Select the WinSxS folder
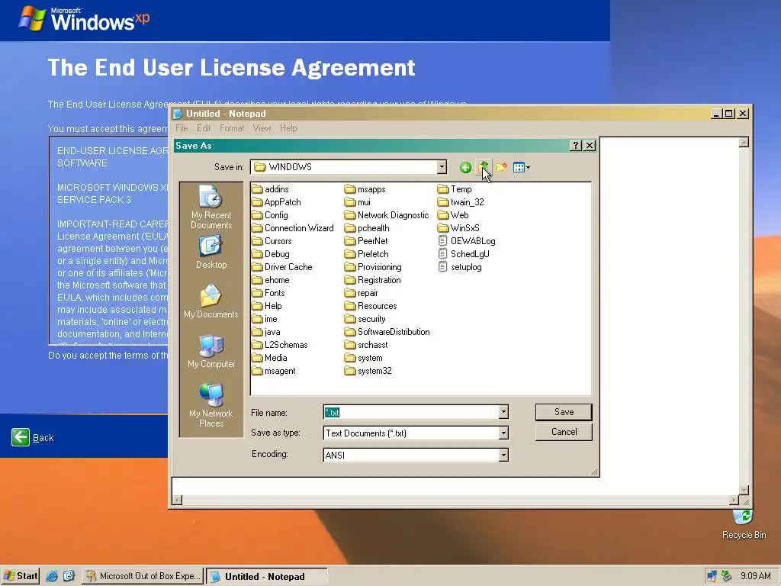The height and width of the screenshot is (586, 781). tap(458, 228)
